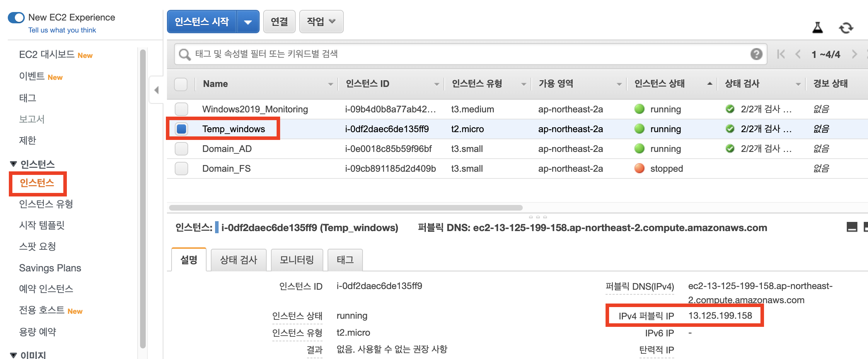Go to next page of results

point(855,54)
